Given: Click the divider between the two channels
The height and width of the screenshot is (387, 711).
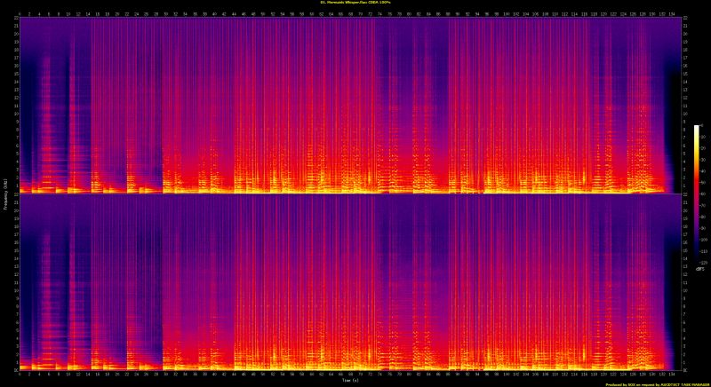Looking at the screenshot, I should click(x=348, y=193).
